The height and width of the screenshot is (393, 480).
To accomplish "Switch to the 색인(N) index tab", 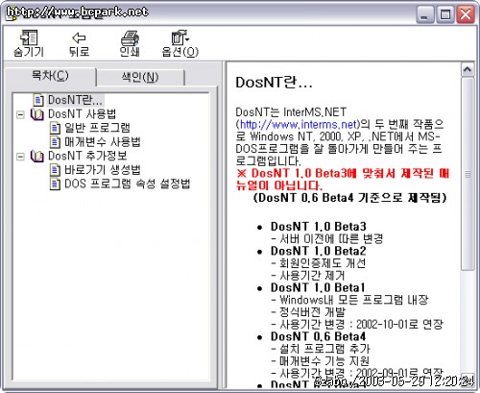I will (x=140, y=77).
